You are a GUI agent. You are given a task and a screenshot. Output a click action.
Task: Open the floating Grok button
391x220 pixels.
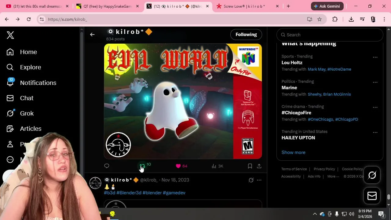coord(372,175)
